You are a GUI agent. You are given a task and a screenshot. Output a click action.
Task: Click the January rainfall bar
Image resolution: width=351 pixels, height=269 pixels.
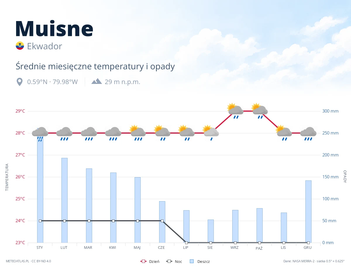pos(40,185)
